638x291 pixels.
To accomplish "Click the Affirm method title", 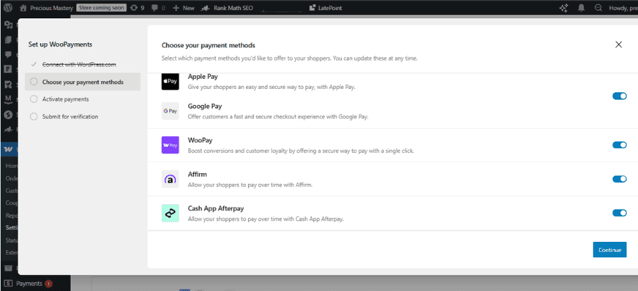I will [197, 174].
